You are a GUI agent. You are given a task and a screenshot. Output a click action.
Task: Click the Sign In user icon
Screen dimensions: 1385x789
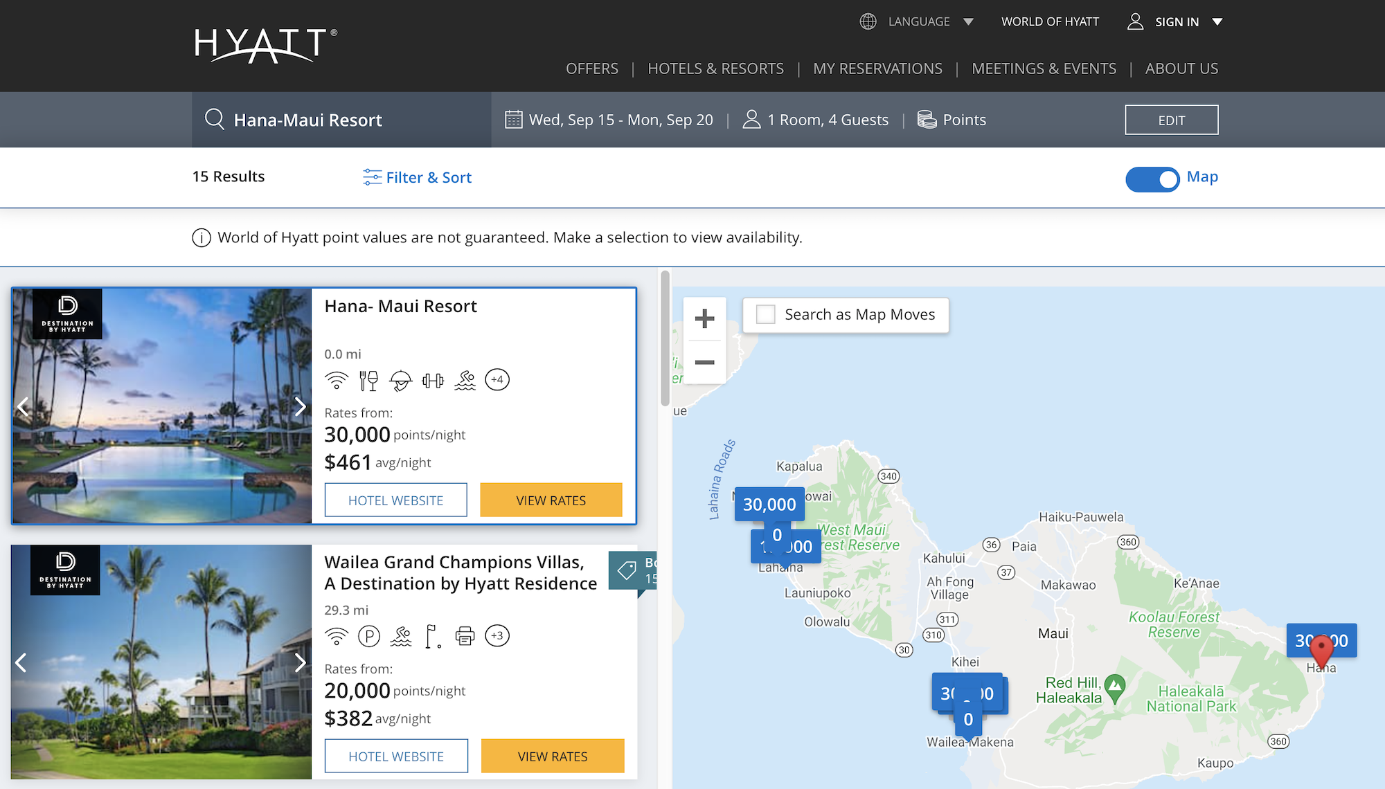[1135, 21]
